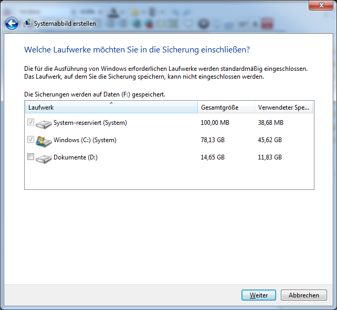Toggle the Windows (C:) checkbox
Image resolution: width=337 pixels, height=310 pixels.
[x=31, y=140]
